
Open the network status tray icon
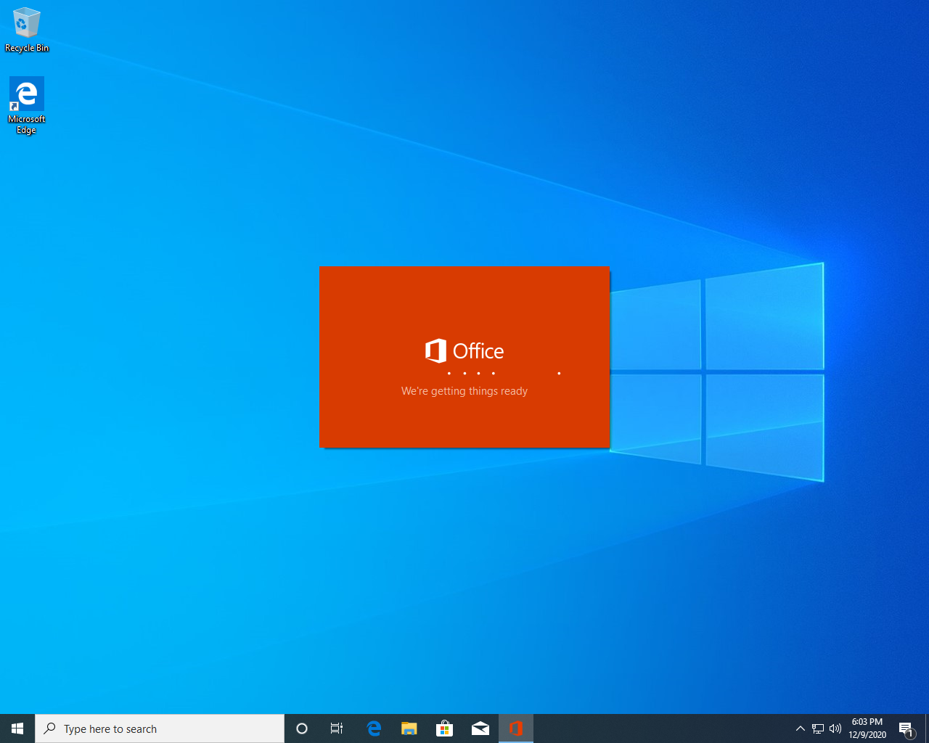[x=818, y=728]
